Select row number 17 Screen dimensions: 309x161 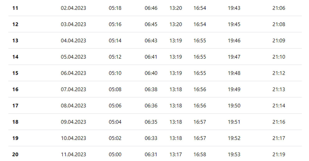tap(15, 106)
